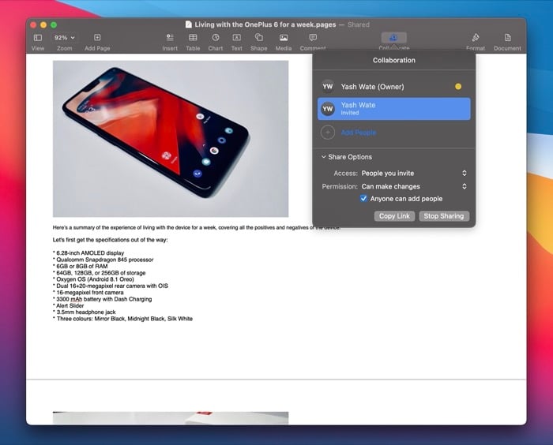Screen dimensions: 553x445
Task: Add a Comment from toolbar
Action: tap(313, 38)
